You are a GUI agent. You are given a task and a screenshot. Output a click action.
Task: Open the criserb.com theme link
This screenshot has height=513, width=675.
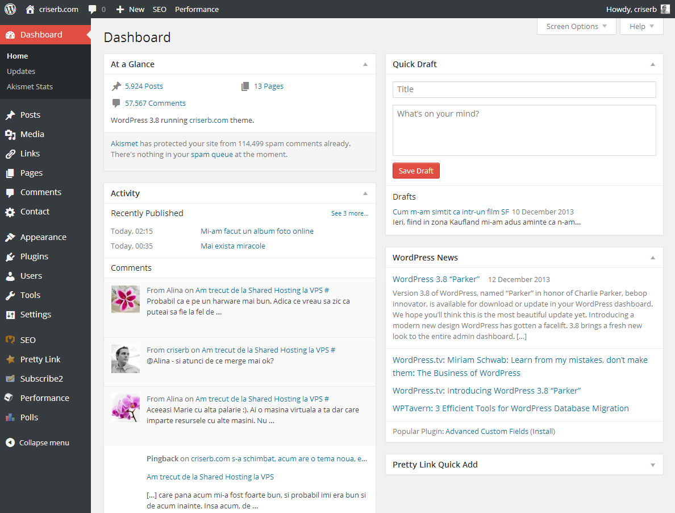209,120
